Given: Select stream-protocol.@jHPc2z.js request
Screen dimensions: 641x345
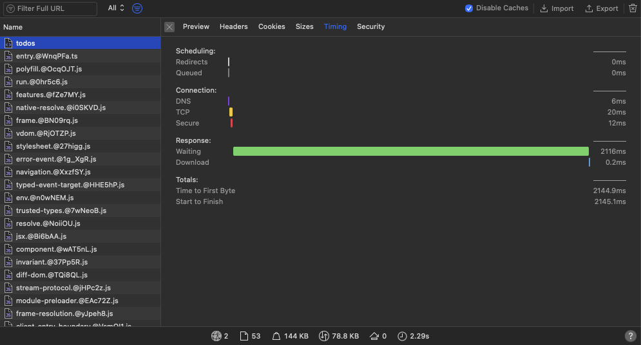Looking at the screenshot, I should coord(80,288).
